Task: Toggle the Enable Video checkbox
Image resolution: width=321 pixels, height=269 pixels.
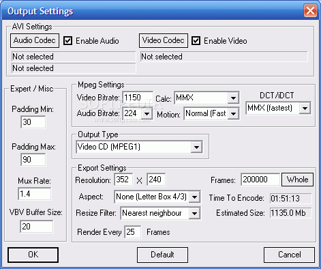Action: [196, 41]
